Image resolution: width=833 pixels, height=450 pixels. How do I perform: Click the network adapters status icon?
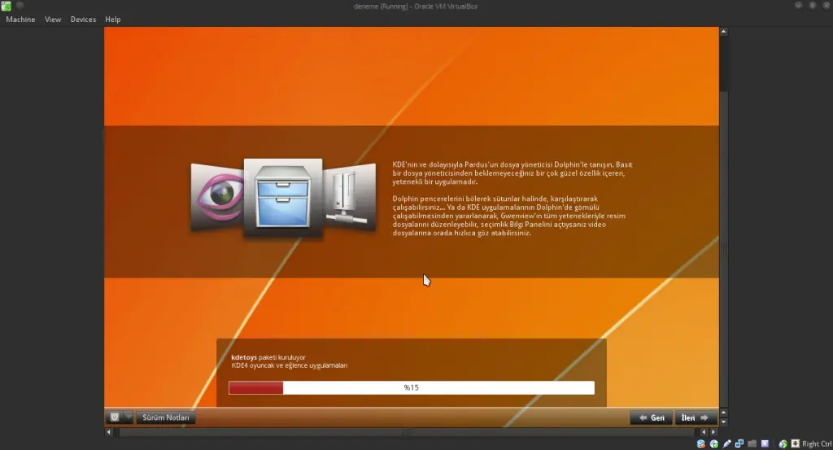point(739,443)
